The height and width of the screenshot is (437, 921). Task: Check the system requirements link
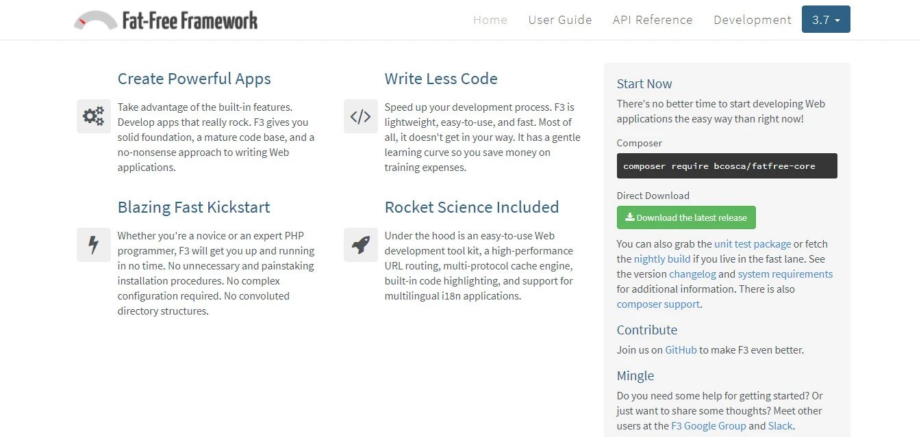coord(785,274)
